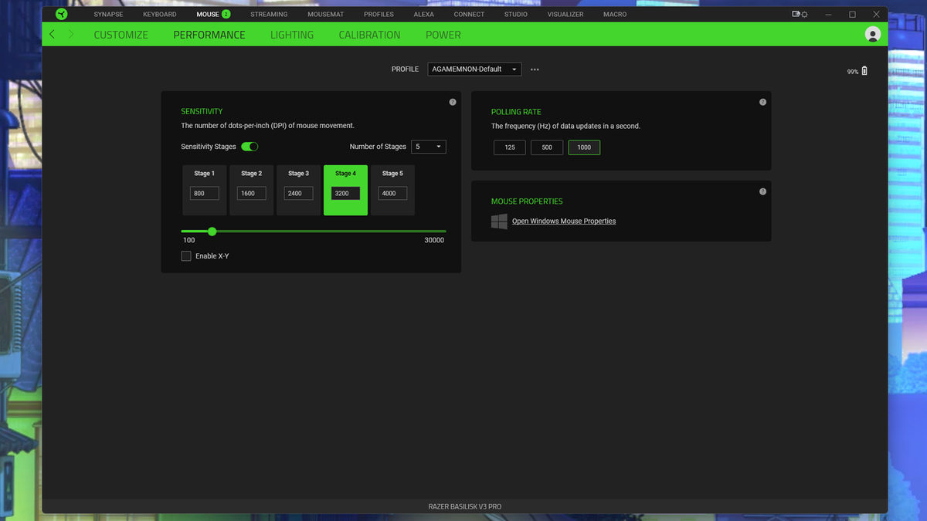Screen dimensions: 927x521
Task: Select the Stage 3 tile
Action: coord(298,190)
